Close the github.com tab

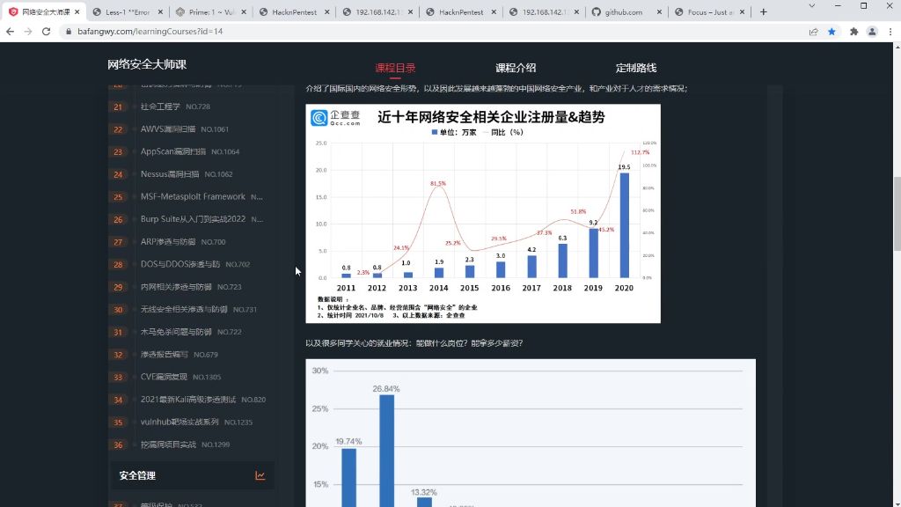coord(659,11)
